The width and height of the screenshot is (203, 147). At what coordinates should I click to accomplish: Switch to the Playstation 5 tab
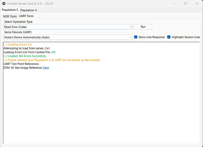coord(10,10)
